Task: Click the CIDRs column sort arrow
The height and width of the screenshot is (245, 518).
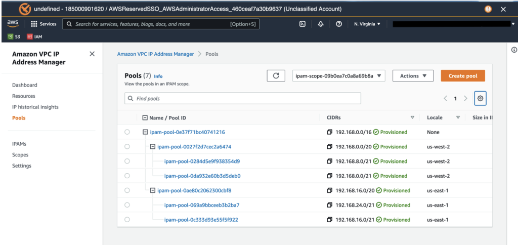Action: [x=412, y=117]
